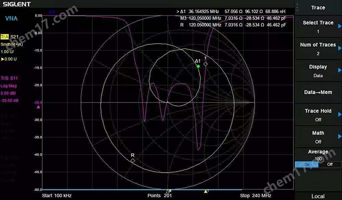Click the magenta reference level triangle
This screenshot has height=200, width=342.
[38, 107]
